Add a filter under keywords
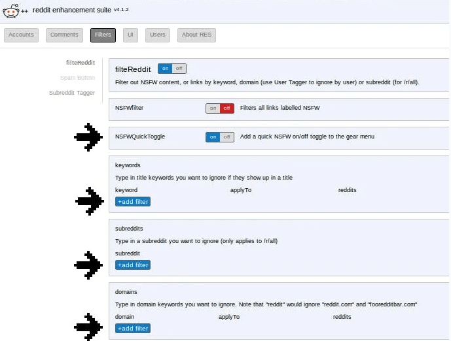Viewport: 451px width, 341px height. click(133, 202)
